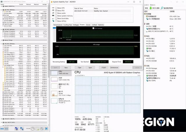Select GPU 0 in Task Manager sidebar
The image size is (186, 132).
point(61,101)
